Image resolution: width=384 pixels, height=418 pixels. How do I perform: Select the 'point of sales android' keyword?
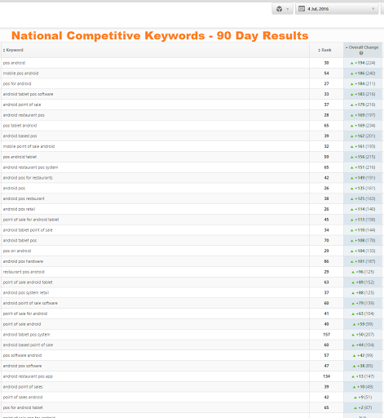pyautogui.click(x=23, y=398)
